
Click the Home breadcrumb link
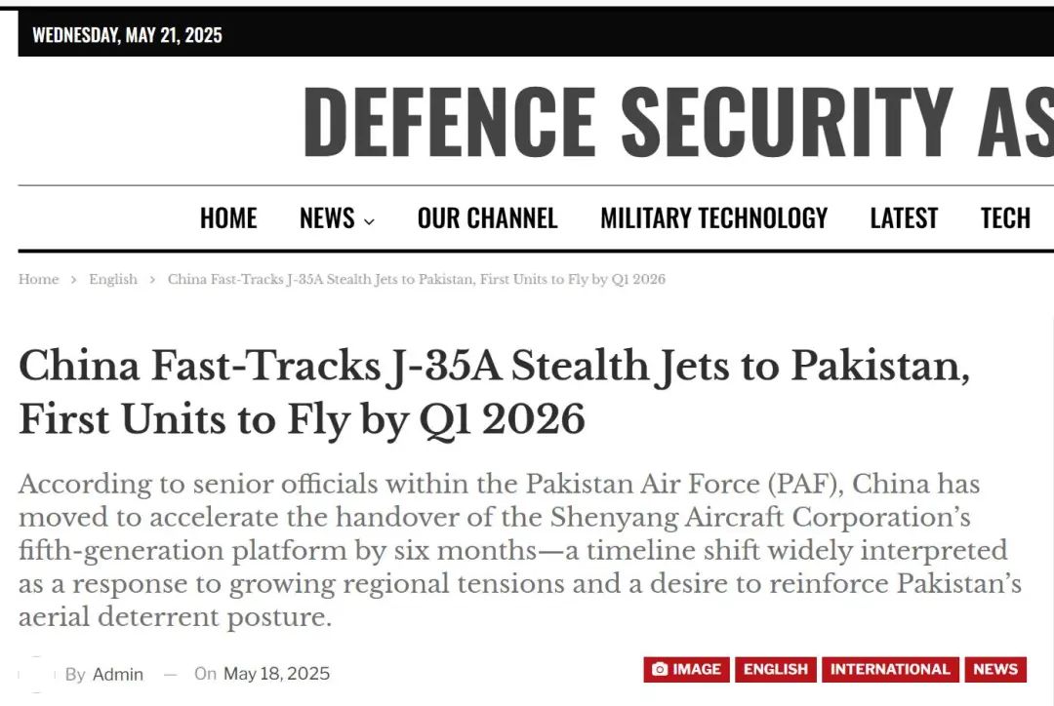click(x=38, y=280)
